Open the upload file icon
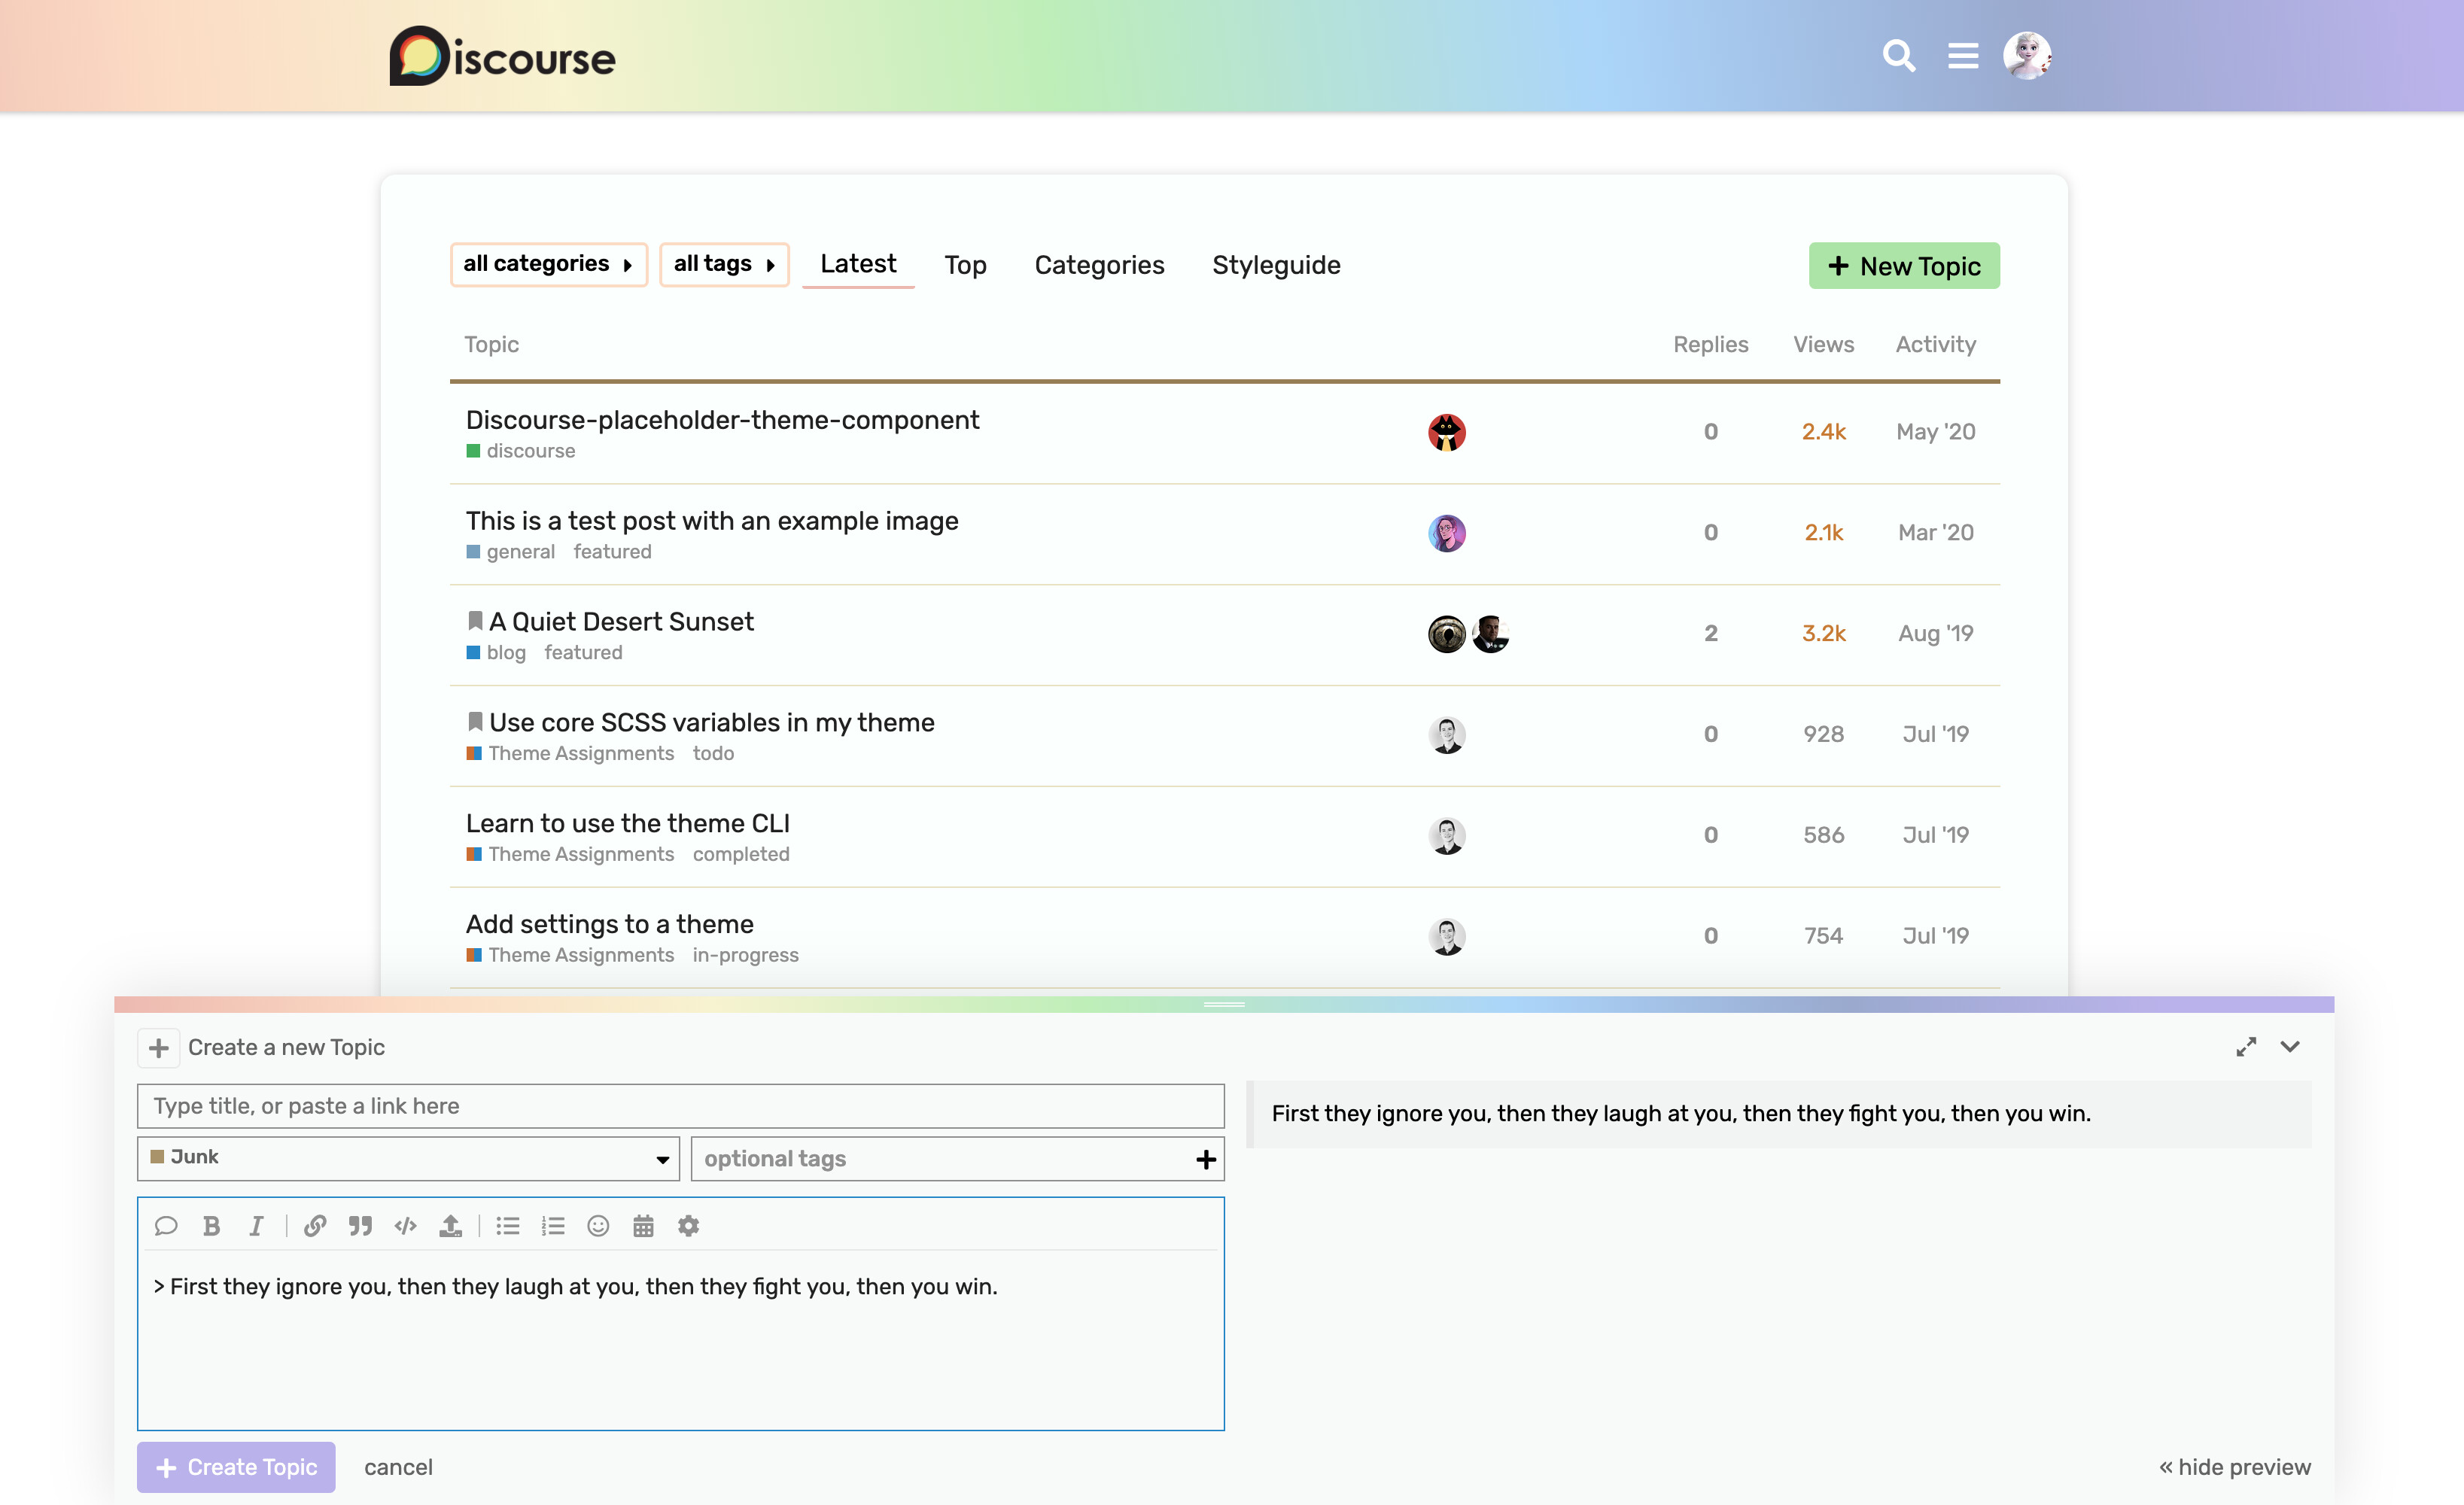The width and height of the screenshot is (2464, 1505). click(x=450, y=1225)
